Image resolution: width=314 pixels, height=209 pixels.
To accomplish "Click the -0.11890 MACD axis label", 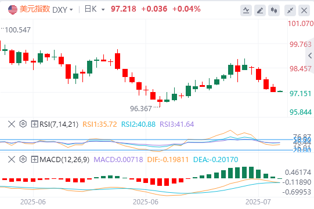I will point(297,182).
